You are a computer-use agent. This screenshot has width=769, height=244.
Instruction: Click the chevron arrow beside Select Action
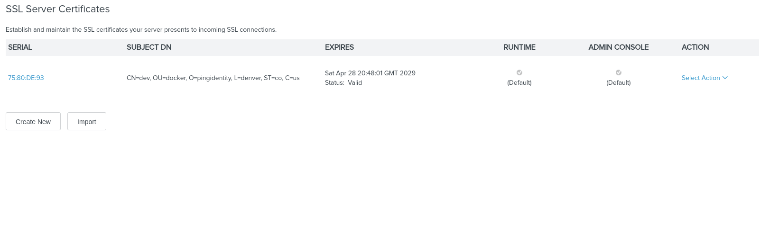tap(725, 78)
